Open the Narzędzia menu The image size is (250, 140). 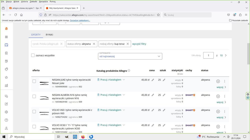click(43, 1)
